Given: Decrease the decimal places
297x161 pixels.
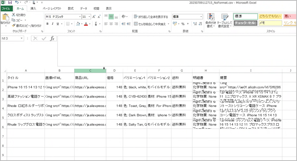Looking at the screenshot, I should point(200,24).
